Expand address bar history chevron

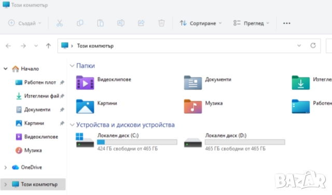coord(299,46)
